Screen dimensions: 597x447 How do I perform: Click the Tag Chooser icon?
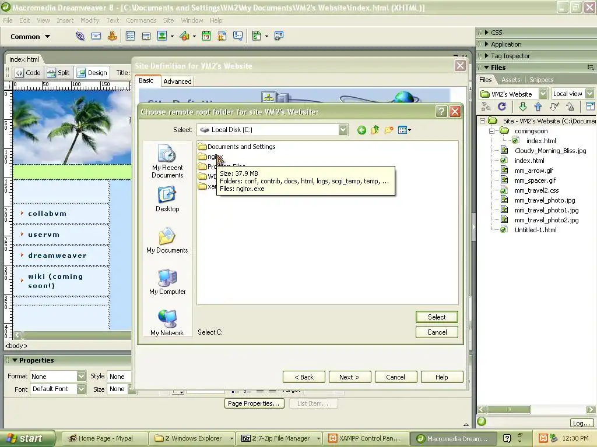point(279,36)
